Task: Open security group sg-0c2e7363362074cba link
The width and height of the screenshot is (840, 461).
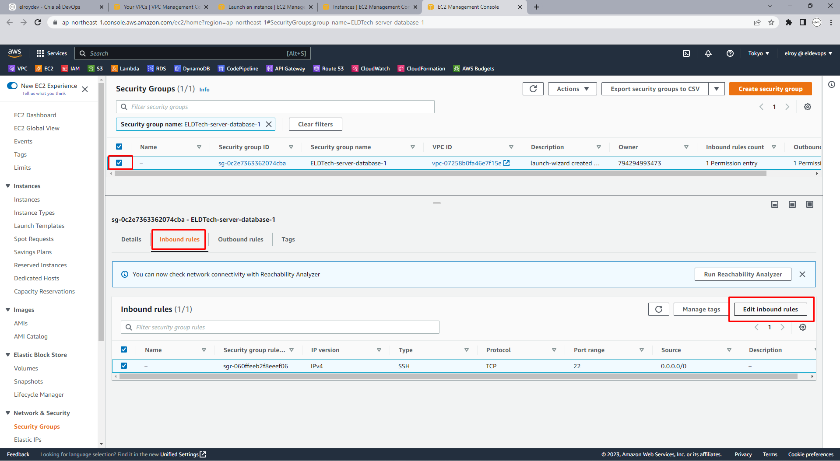Action: pos(252,163)
